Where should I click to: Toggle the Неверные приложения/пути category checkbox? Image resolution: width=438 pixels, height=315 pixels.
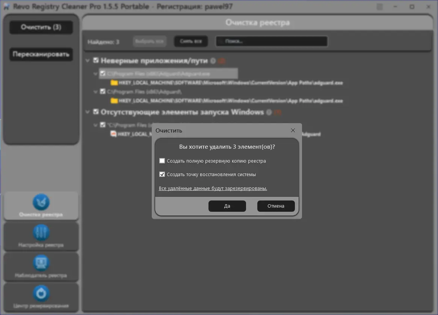tap(96, 60)
